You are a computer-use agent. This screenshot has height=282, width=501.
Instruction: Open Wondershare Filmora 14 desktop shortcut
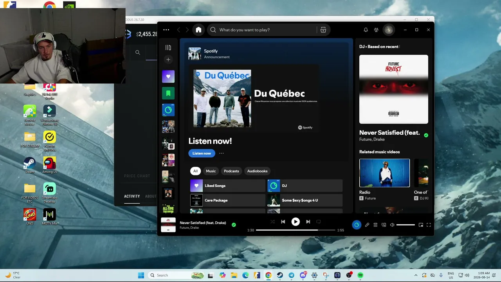[x=49, y=115]
